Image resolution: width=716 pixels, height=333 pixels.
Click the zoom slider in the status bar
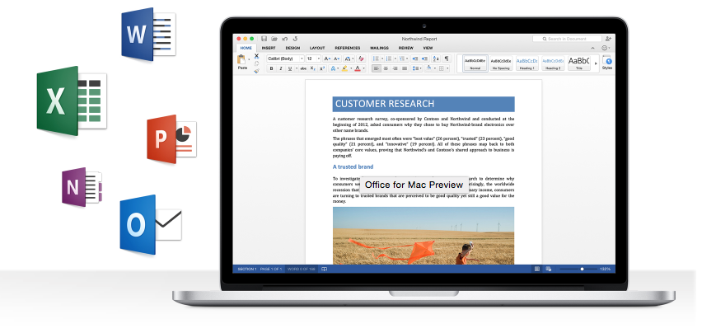pos(578,269)
